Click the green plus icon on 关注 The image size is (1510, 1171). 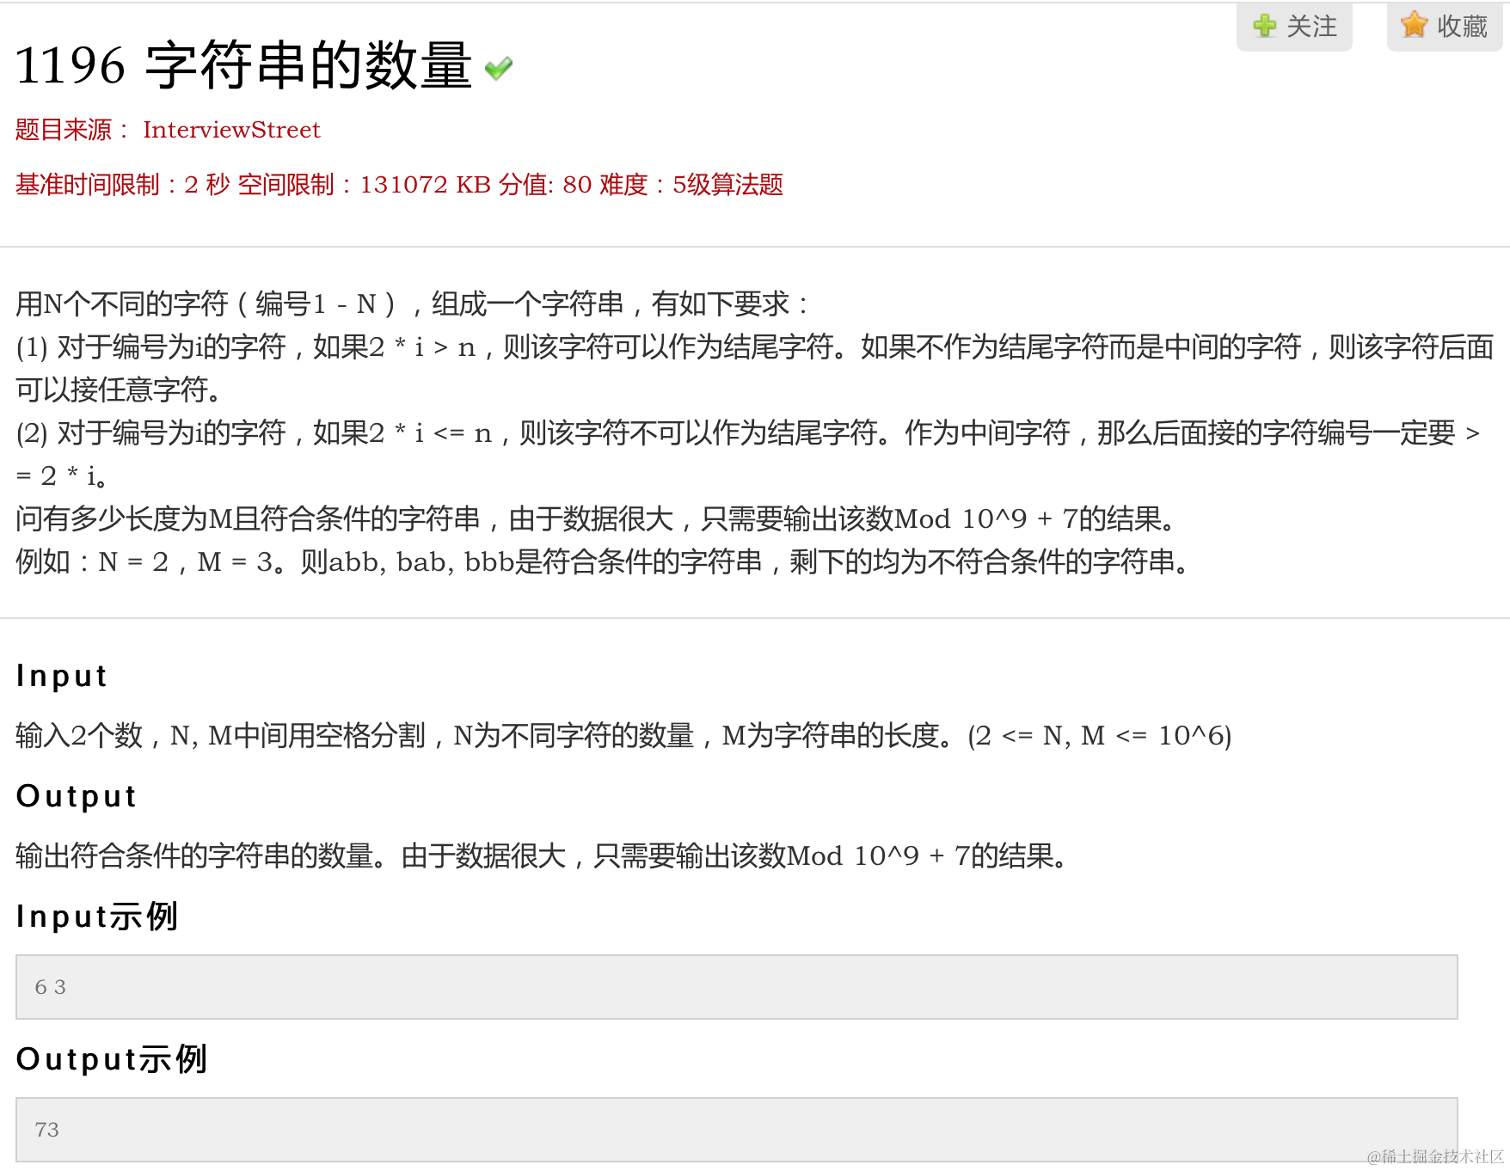tap(1265, 25)
